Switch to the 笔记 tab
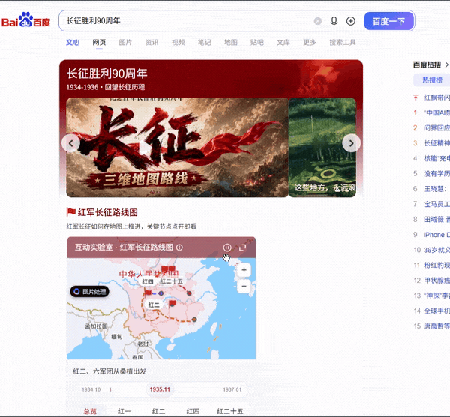Viewport: 450px width, 417px height. (x=204, y=43)
